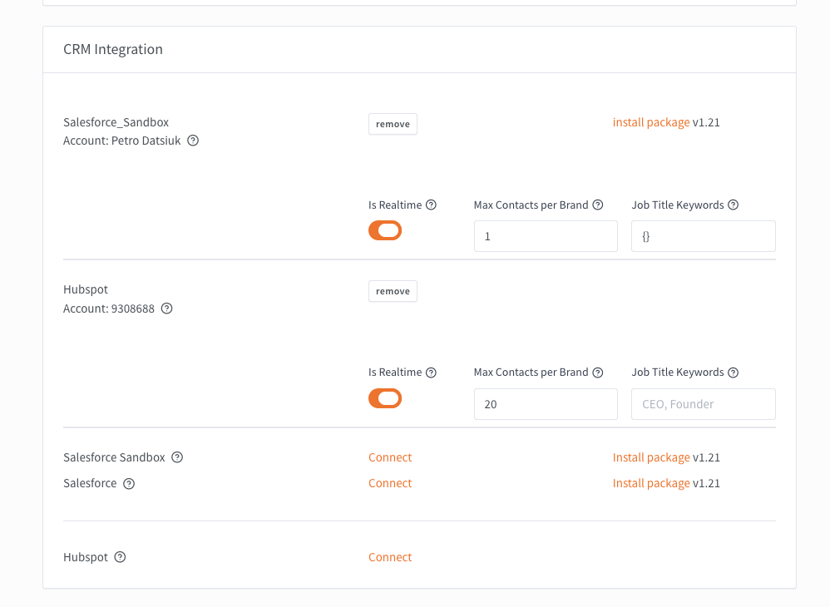Click Is Realtime help icon in Salesforce_Sandbox row
Screen dimensions: 830x607
[x=431, y=205]
